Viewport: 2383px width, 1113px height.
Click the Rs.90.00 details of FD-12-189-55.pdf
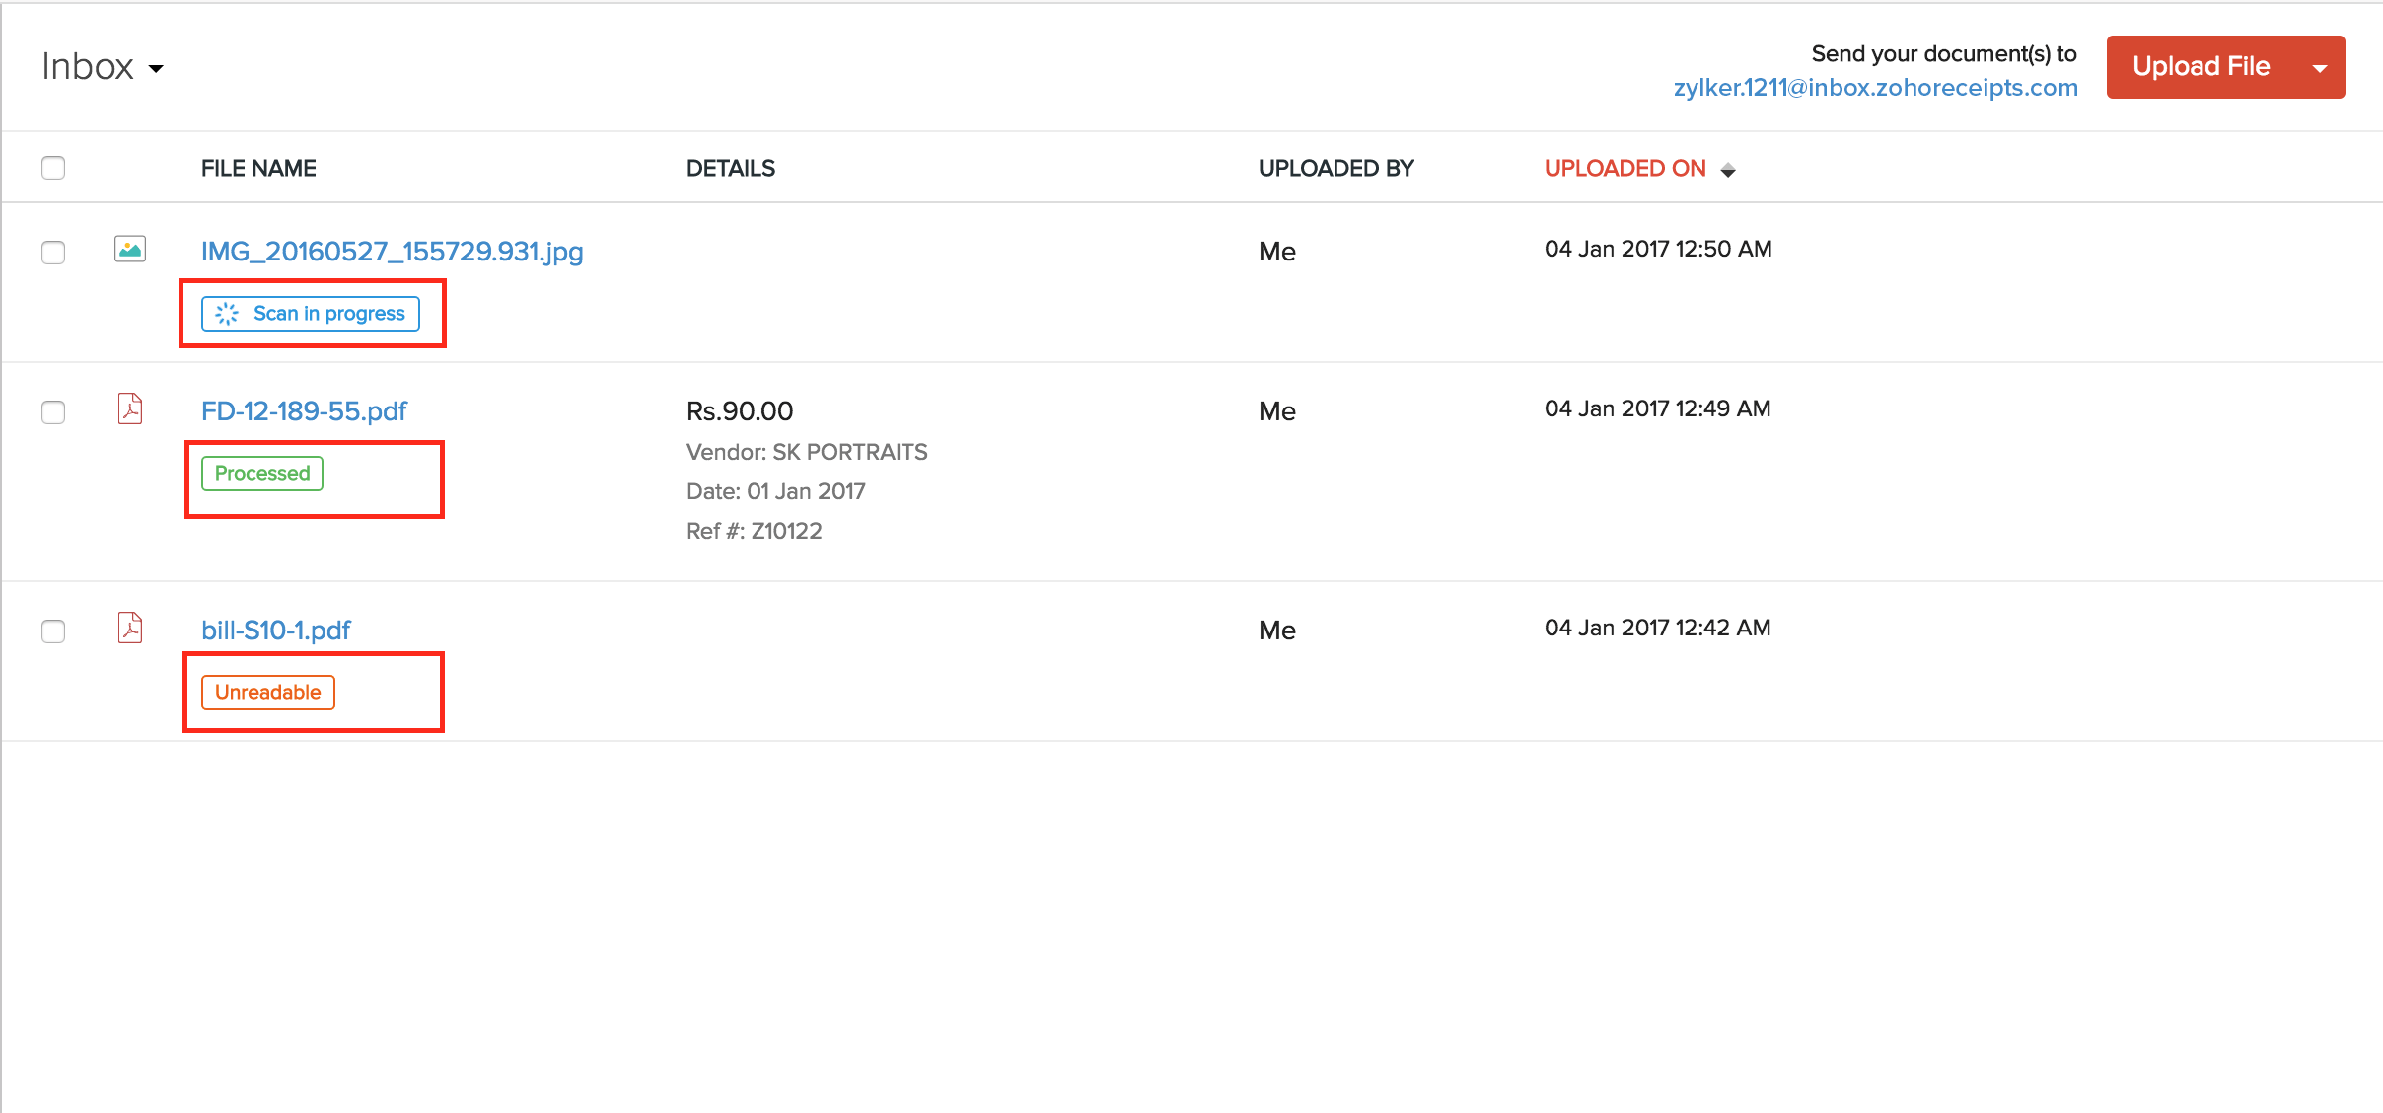point(740,411)
